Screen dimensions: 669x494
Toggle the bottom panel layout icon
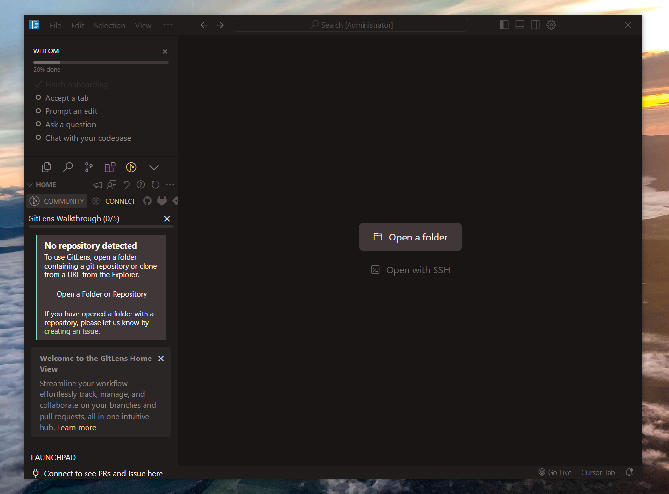point(520,25)
